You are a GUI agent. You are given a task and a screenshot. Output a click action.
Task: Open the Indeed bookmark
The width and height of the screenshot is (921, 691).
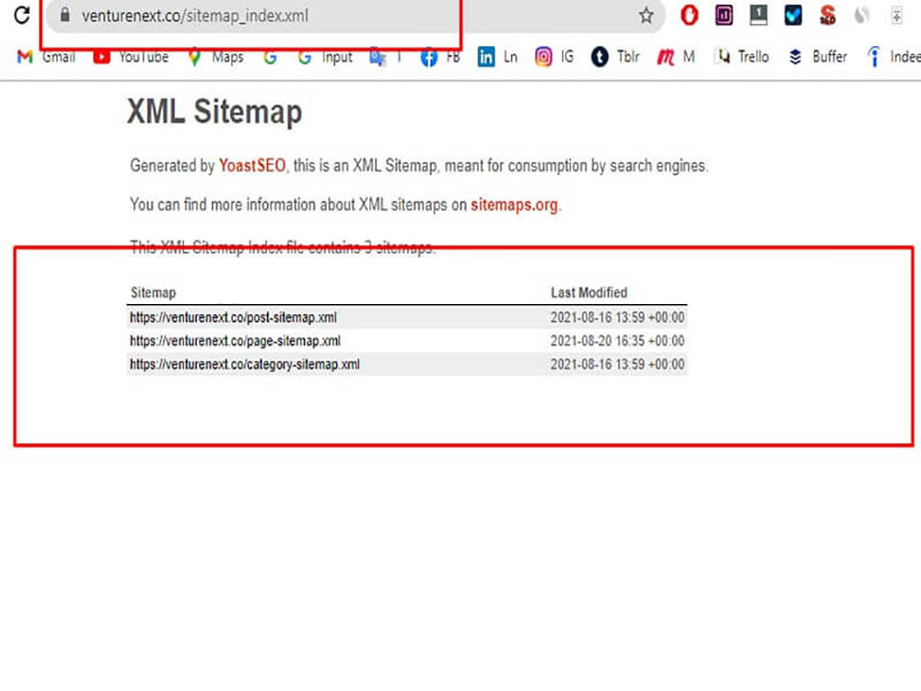tap(893, 57)
